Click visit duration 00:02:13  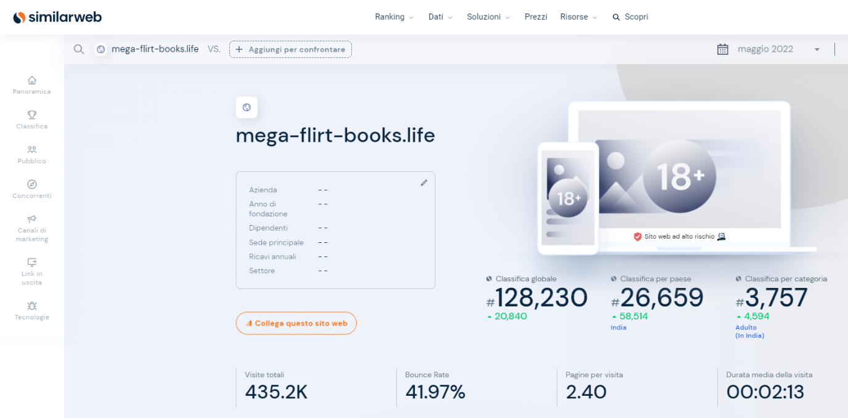765,392
